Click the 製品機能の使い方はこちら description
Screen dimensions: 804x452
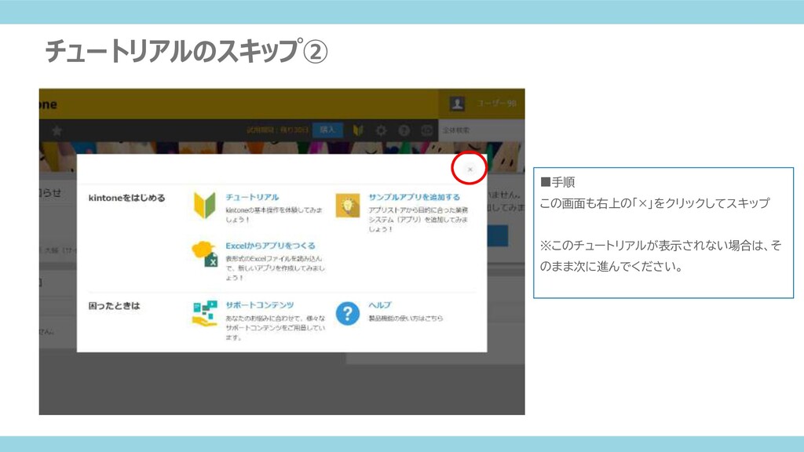pos(406,319)
